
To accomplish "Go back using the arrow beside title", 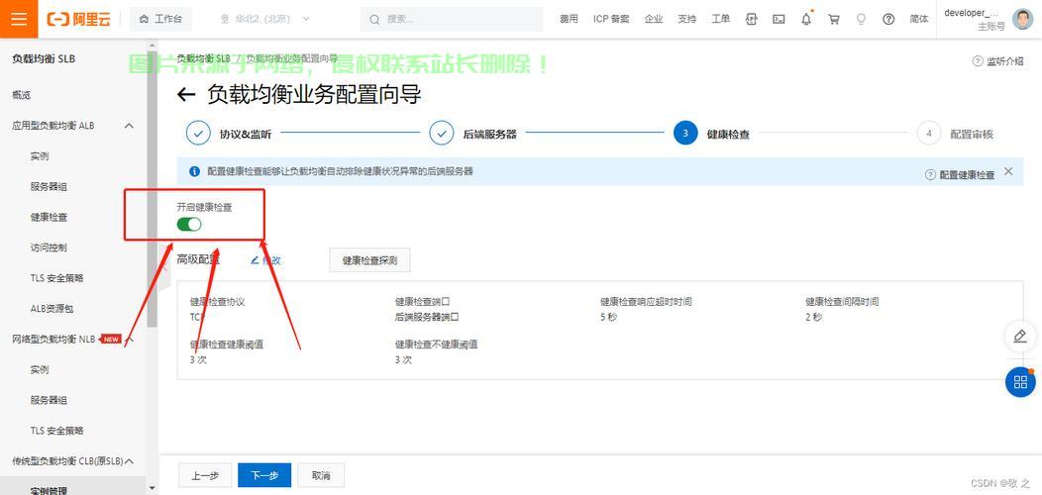I will point(186,95).
